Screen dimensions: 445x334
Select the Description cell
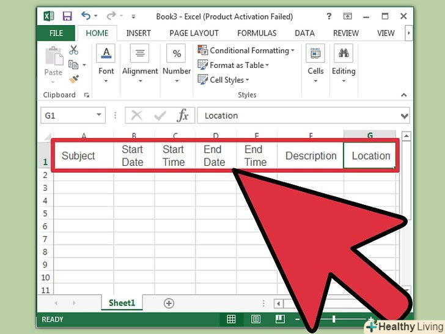pyautogui.click(x=310, y=155)
